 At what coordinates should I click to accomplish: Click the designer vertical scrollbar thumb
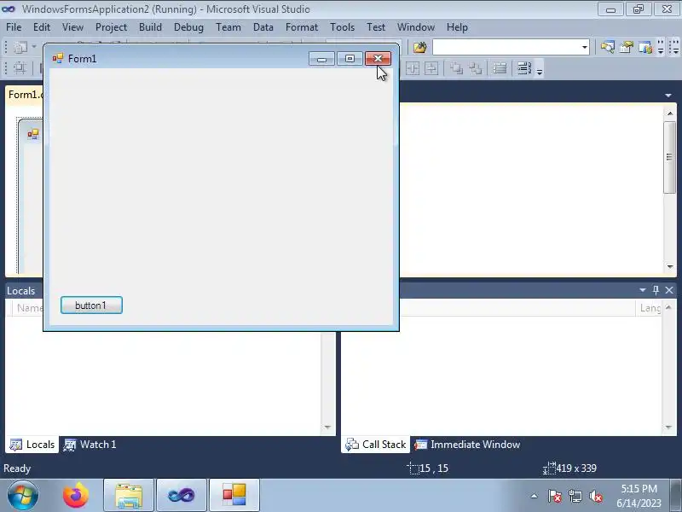click(x=669, y=157)
